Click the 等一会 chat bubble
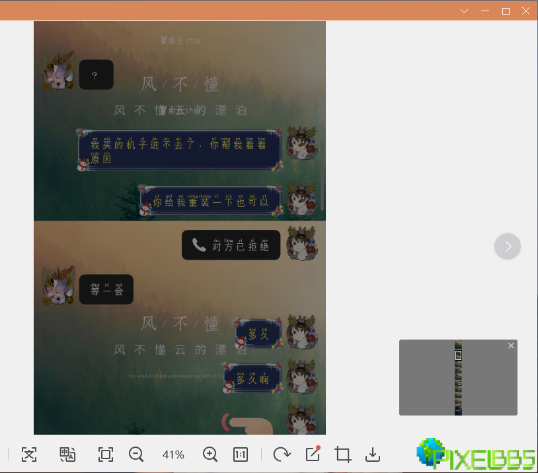538x473 pixels. pyautogui.click(x=106, y=289)
